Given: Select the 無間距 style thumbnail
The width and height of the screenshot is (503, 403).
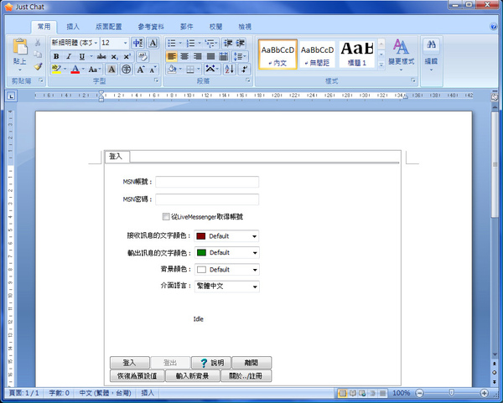Looking at the screenshot, I should (x=317, y=54).
